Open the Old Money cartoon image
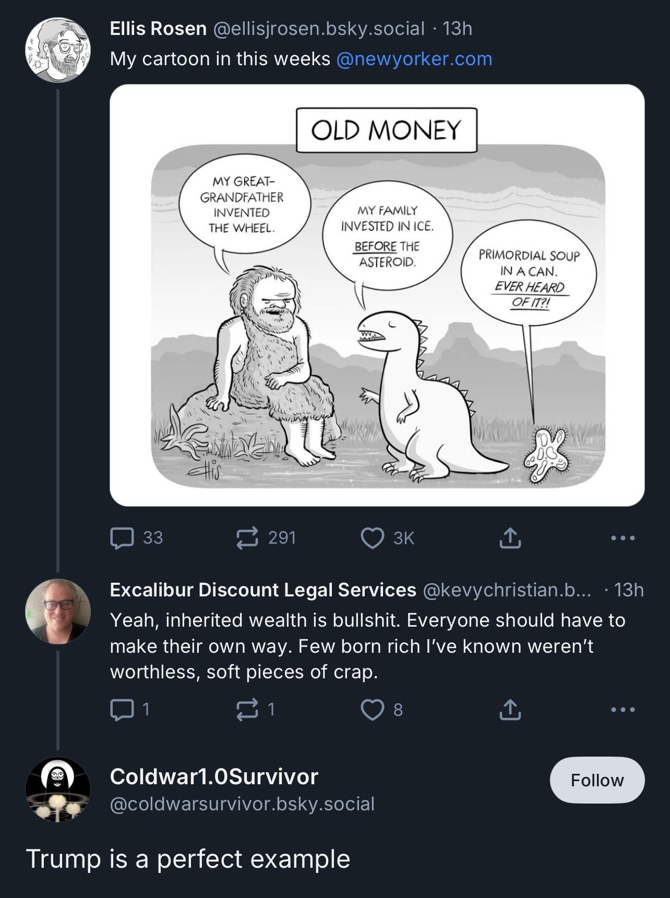The height and width of the screenshot is (898, 670). click(377, 295)
